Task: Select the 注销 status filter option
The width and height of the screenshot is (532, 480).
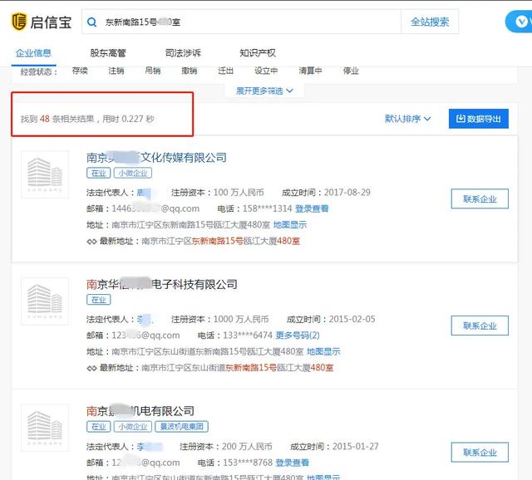Action: [116, 71]
